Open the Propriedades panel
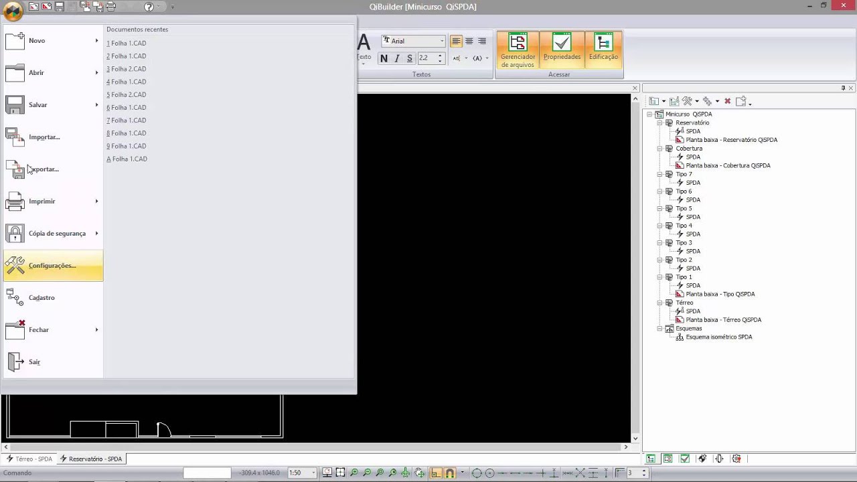 562,50
